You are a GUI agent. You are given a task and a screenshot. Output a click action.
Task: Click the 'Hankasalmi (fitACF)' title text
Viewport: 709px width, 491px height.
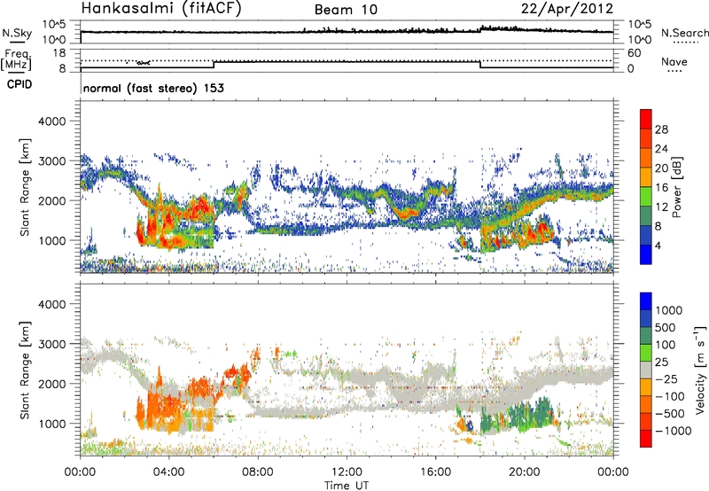pos(161,9)
